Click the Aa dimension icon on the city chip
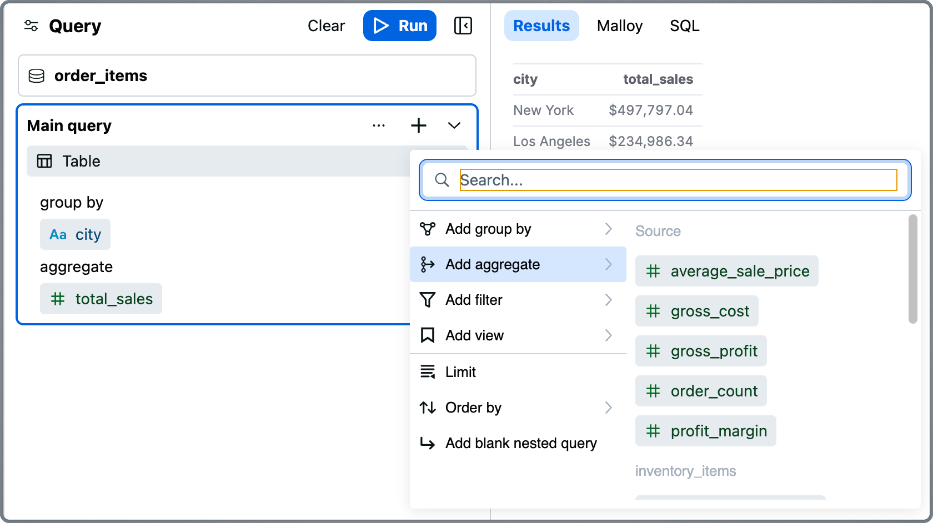 tap(58, 234)
